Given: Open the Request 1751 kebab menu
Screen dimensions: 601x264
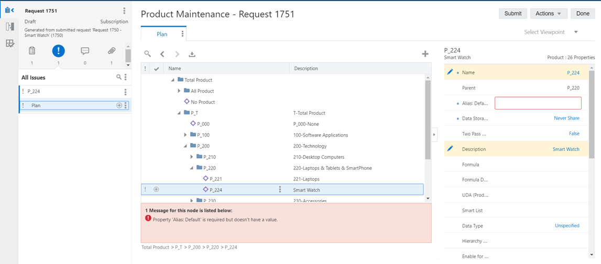Looking at the screenshot, I should (124, 10).
